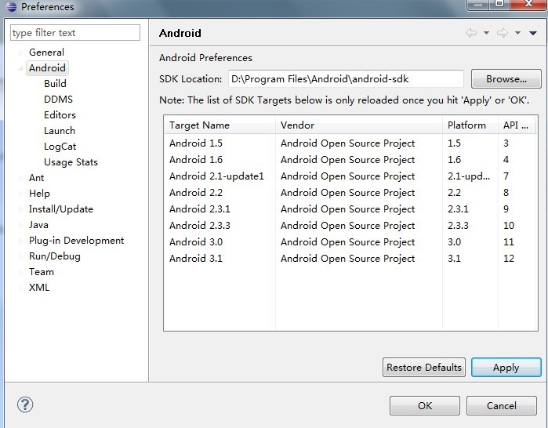The width and height of the screenshot is (548, 428).
Task: Open the back history dropdown arrow
Action: pos(486,33)
